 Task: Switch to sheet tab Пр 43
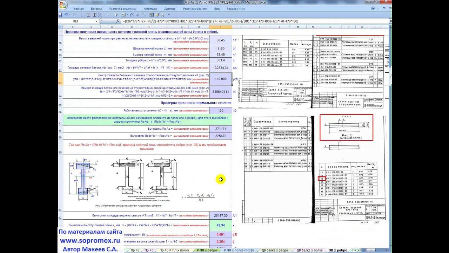click(135, 250)
